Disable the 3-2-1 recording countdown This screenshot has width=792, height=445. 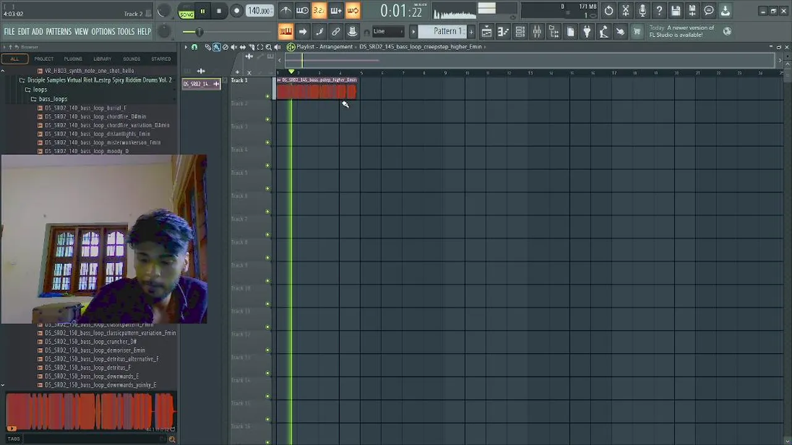pos(319,11)
